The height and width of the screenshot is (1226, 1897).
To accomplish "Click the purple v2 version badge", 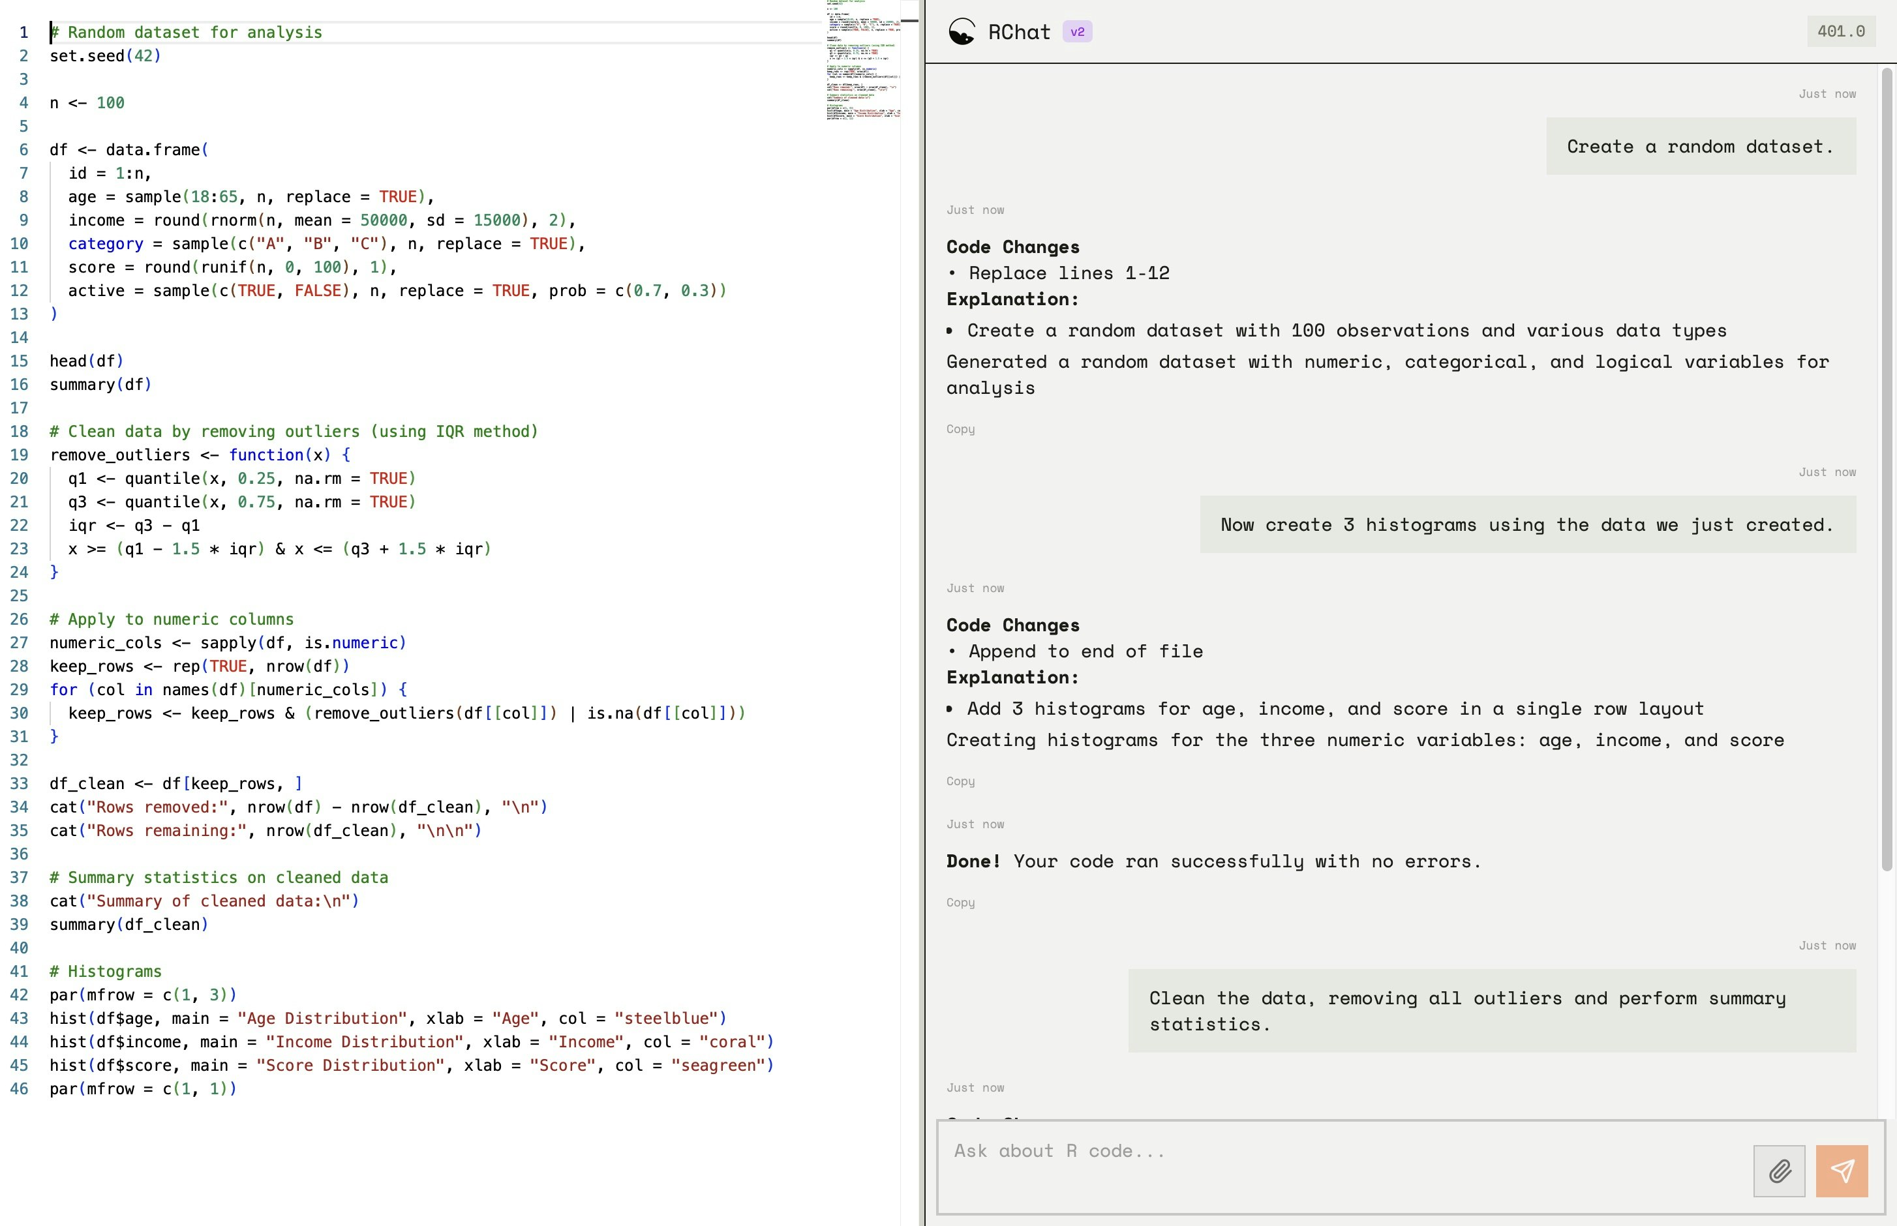I will (1079, 31).
